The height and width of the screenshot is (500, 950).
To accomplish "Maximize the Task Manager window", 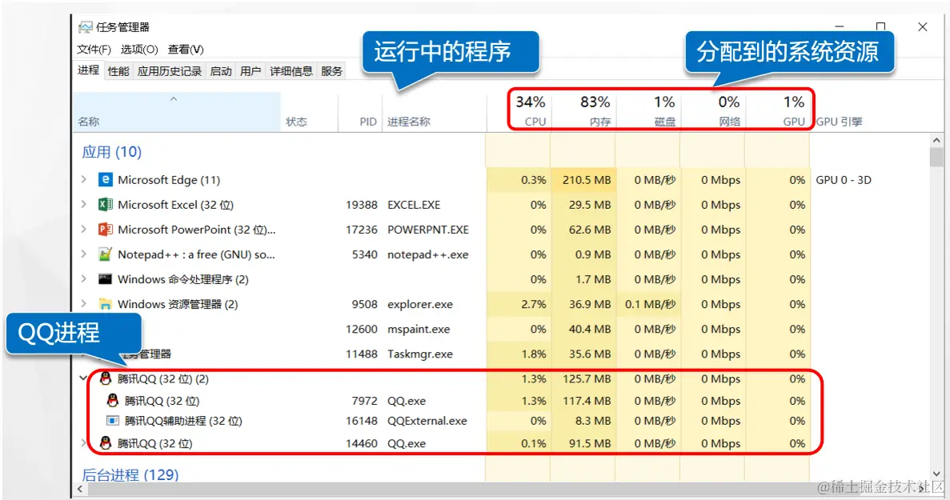I will 880,26.
